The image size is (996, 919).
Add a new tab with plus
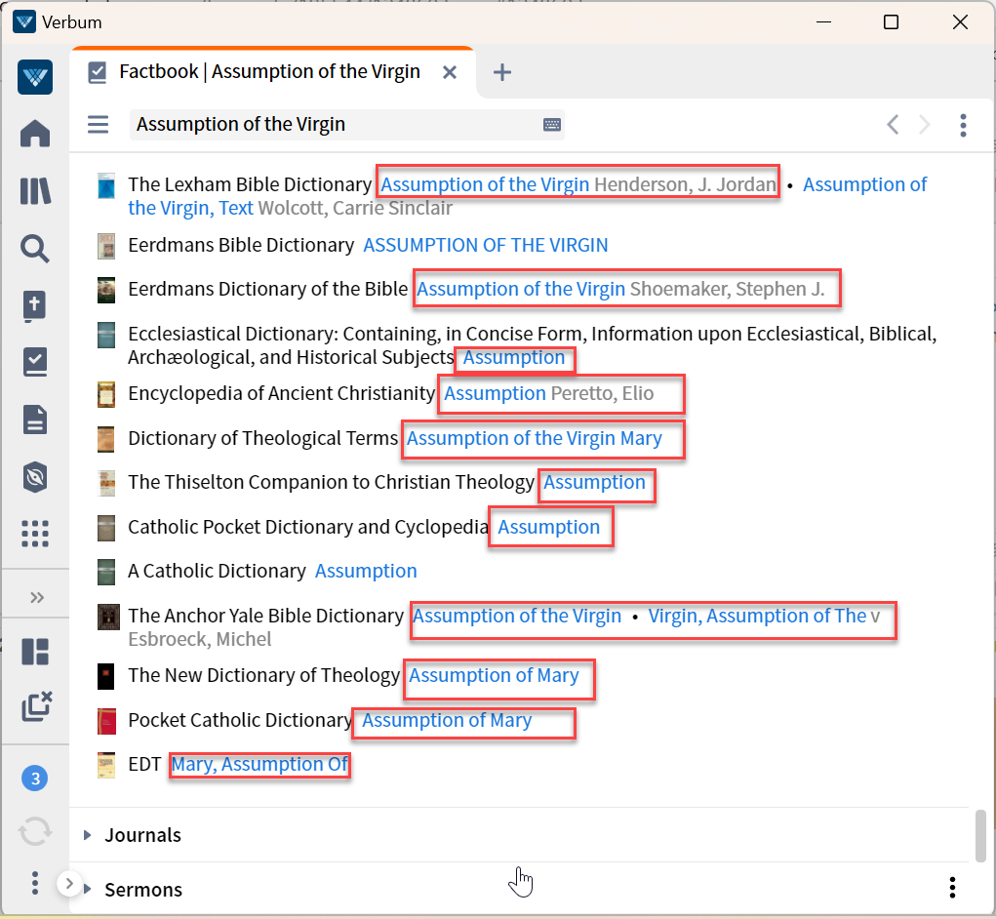(501, 72)
